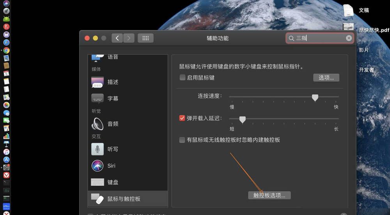Select 音频 in the sidebar
Viewport: 390px width, 215px height.
pos(128,124)
